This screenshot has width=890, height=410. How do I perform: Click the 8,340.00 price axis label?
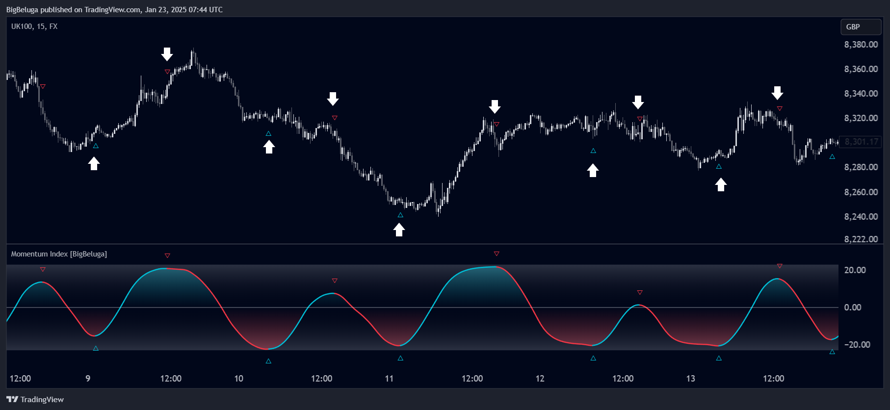(x=861, y=94)
